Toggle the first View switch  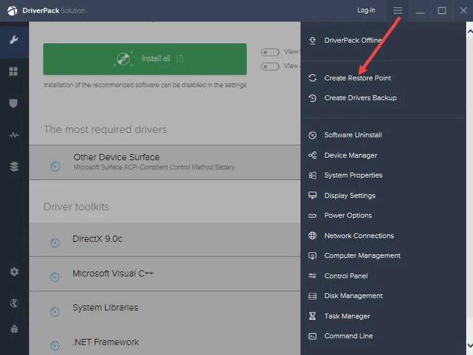(270, 52)
